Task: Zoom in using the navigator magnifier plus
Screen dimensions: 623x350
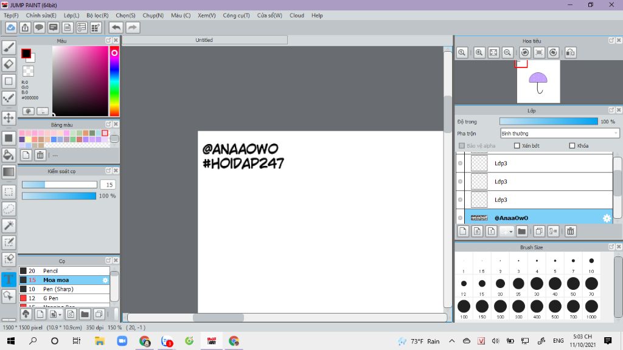Action: [x=479, y=52]
